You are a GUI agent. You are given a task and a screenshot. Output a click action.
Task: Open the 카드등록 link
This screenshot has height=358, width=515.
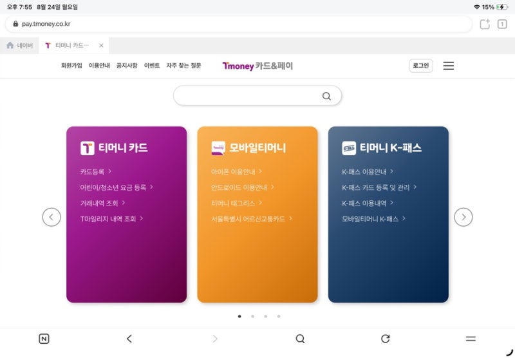[96, 171]
